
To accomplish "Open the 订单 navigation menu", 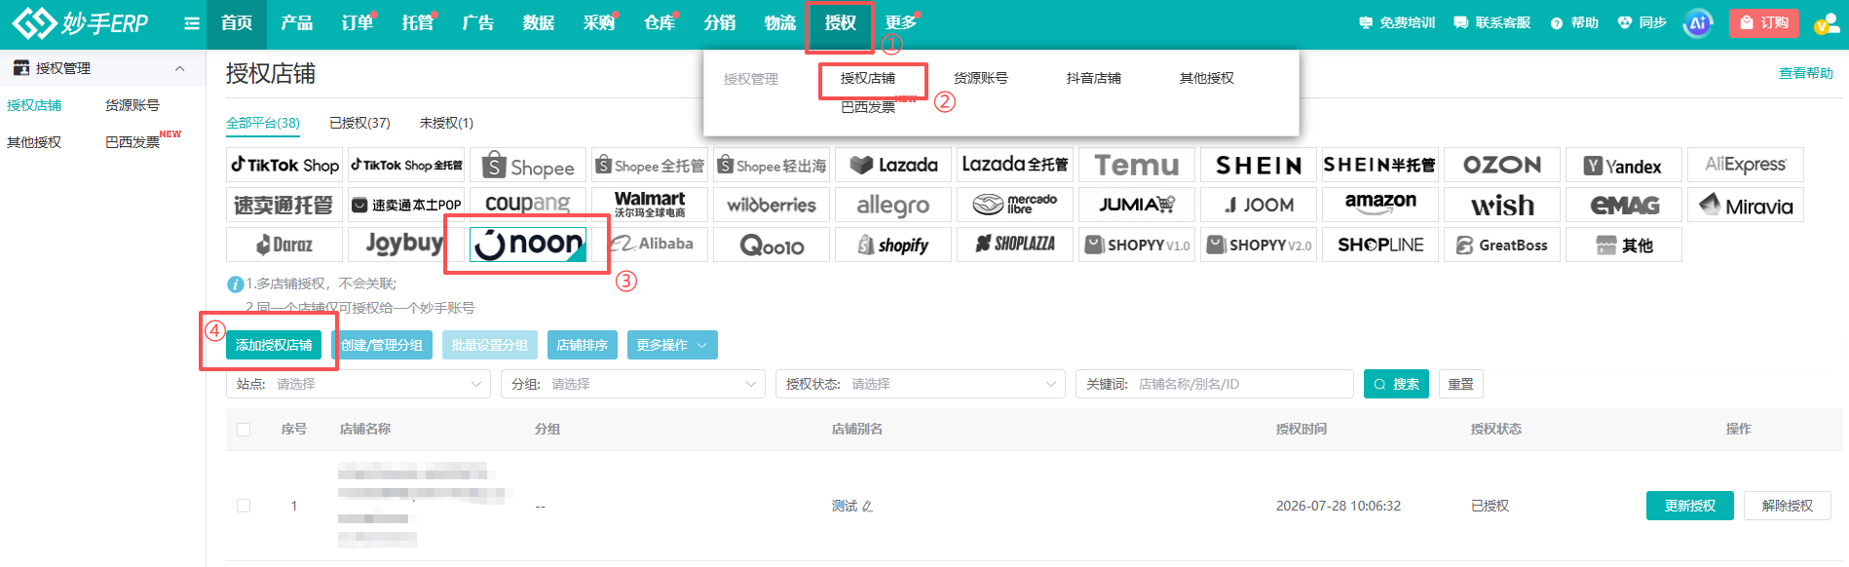I will pyautogui.click(x=358, y=23).
